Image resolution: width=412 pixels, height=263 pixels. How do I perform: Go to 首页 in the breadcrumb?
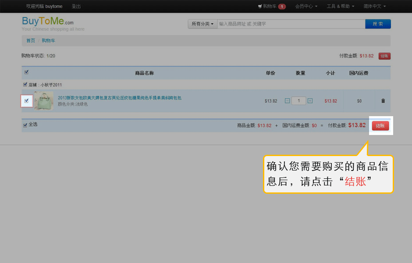(31, 41)
